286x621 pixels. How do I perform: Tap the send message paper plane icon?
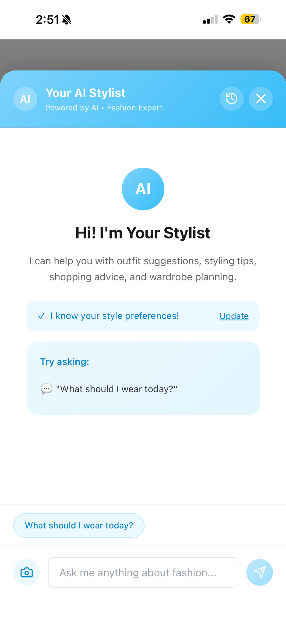pos(259,572)
